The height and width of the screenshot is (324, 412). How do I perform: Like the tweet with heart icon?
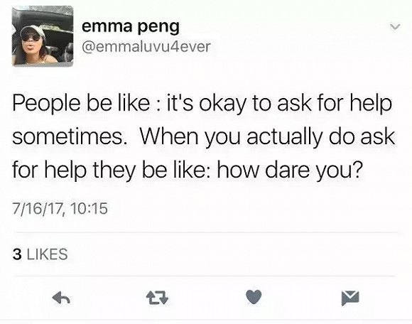(x=254, y=297)
